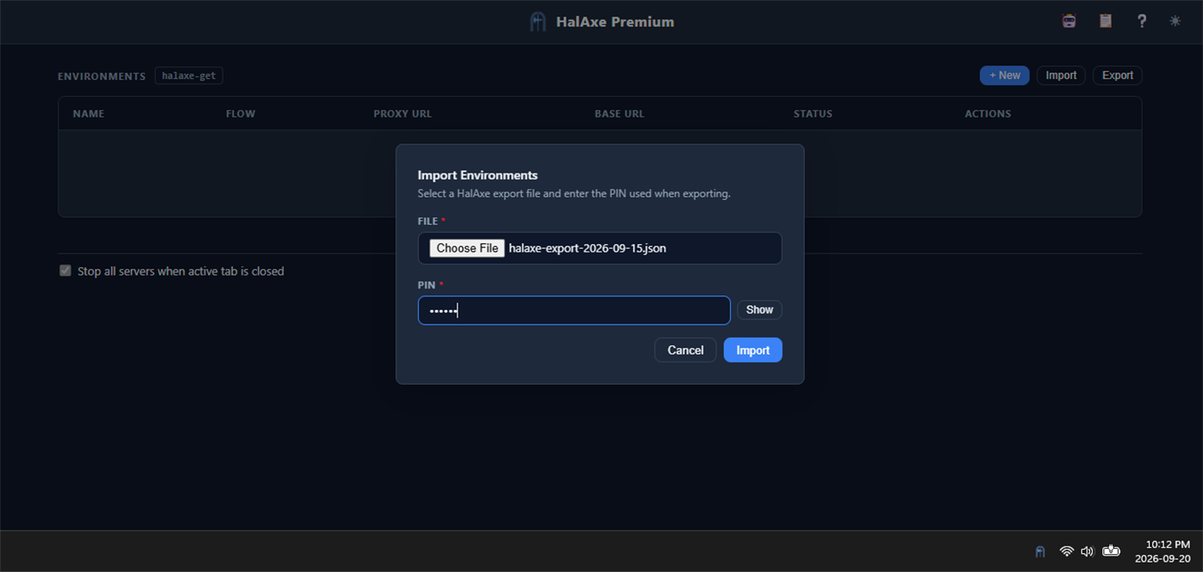Click the NAME column header
This screenshot has width=1203, height=572.
click(x=89, y=113)
